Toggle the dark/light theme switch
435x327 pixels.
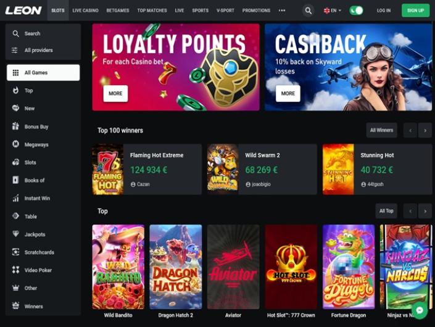[x=356, y=10]
